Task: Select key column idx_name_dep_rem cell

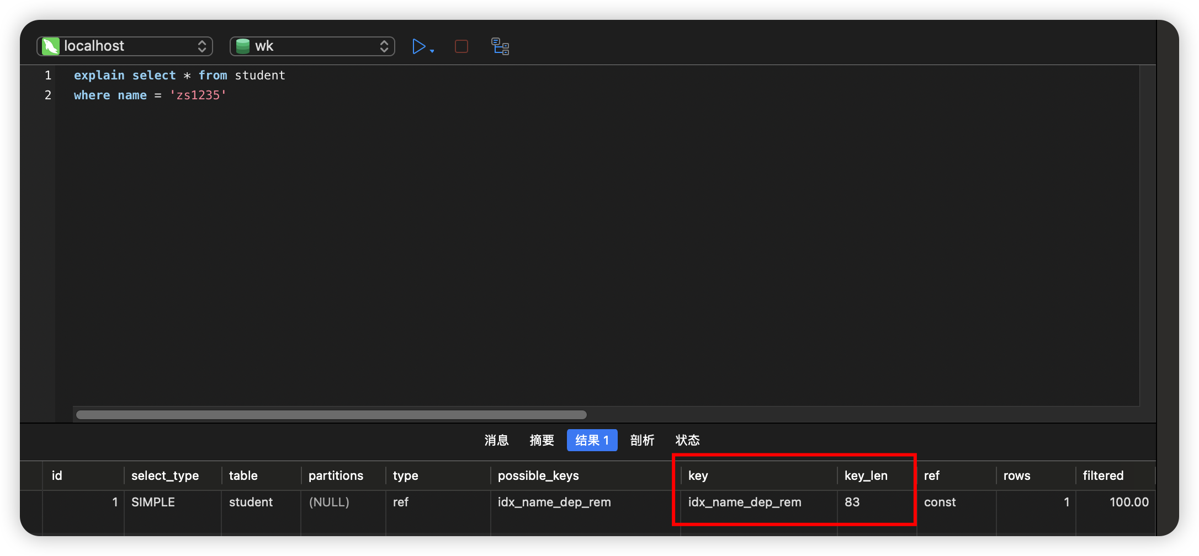Action: coord(759,502)
